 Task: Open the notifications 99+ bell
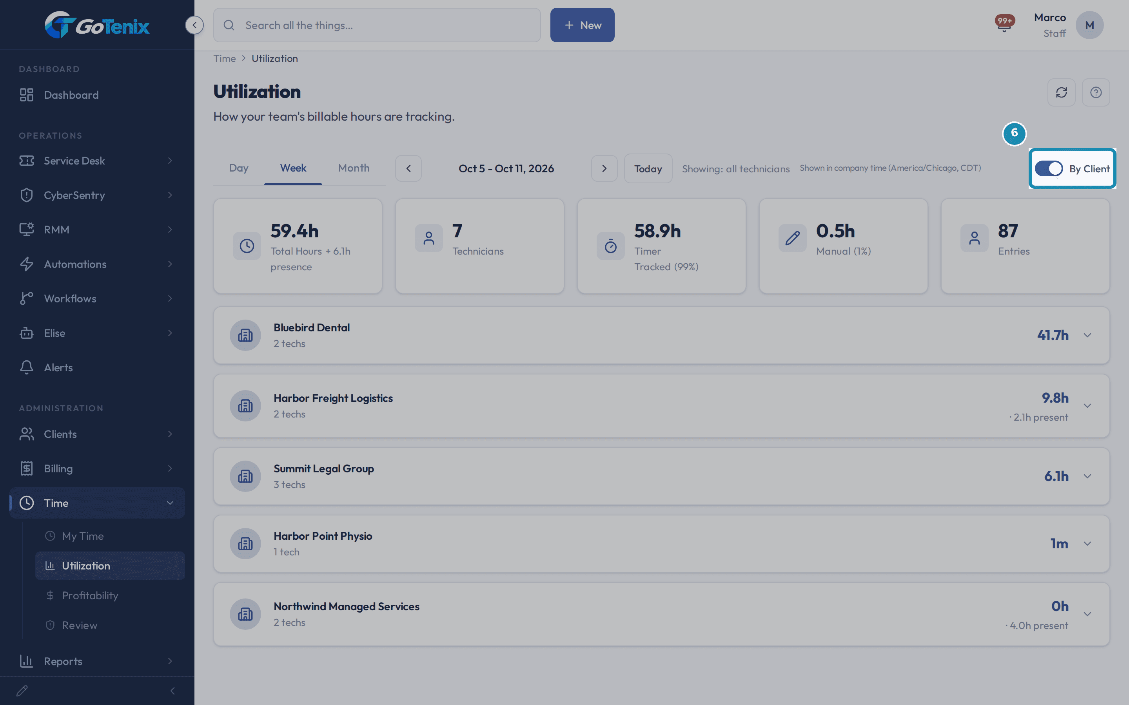click(x=1004, y=23)
